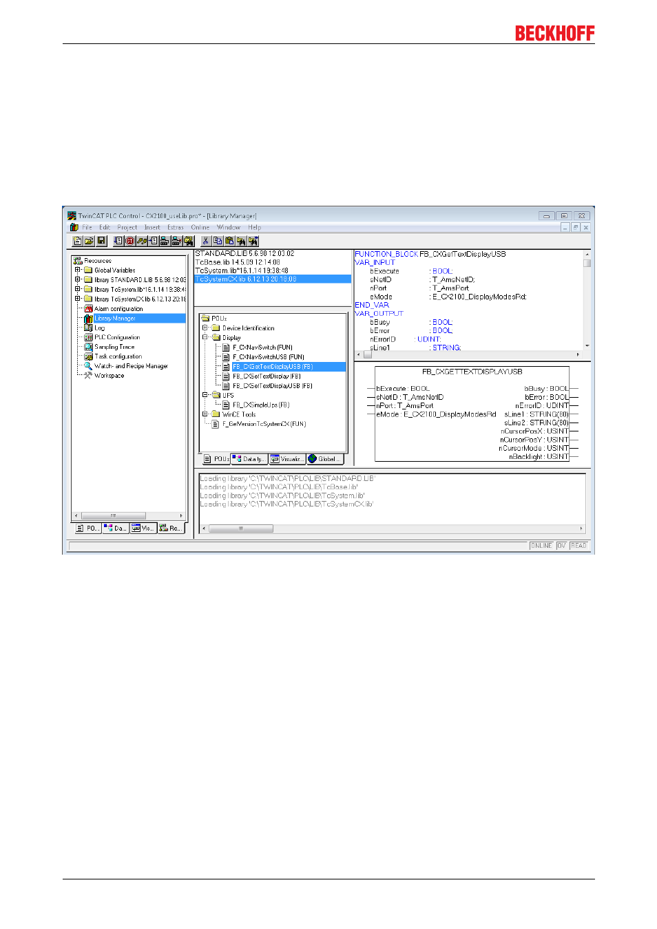Switch to project Data types tab
657x929 pixels.
[116, 528]
